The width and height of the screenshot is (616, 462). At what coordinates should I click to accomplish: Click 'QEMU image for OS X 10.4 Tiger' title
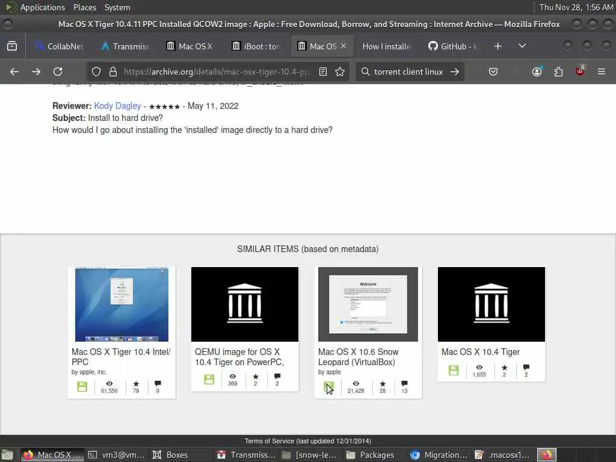pos(239,357)
